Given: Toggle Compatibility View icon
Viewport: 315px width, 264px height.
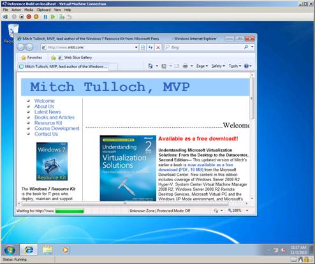Looking at the screenshot, I should click(143, 47).
